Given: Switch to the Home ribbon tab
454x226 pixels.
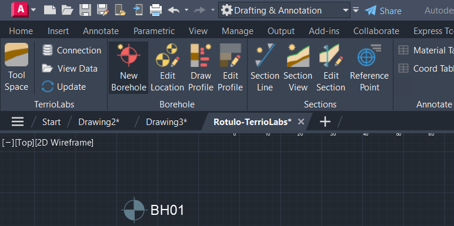Looking at the screenshot, I should 21,31.
